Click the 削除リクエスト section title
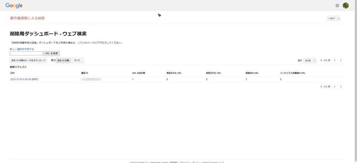The width and height of the screenshot is (357, 163). point(18,67)
